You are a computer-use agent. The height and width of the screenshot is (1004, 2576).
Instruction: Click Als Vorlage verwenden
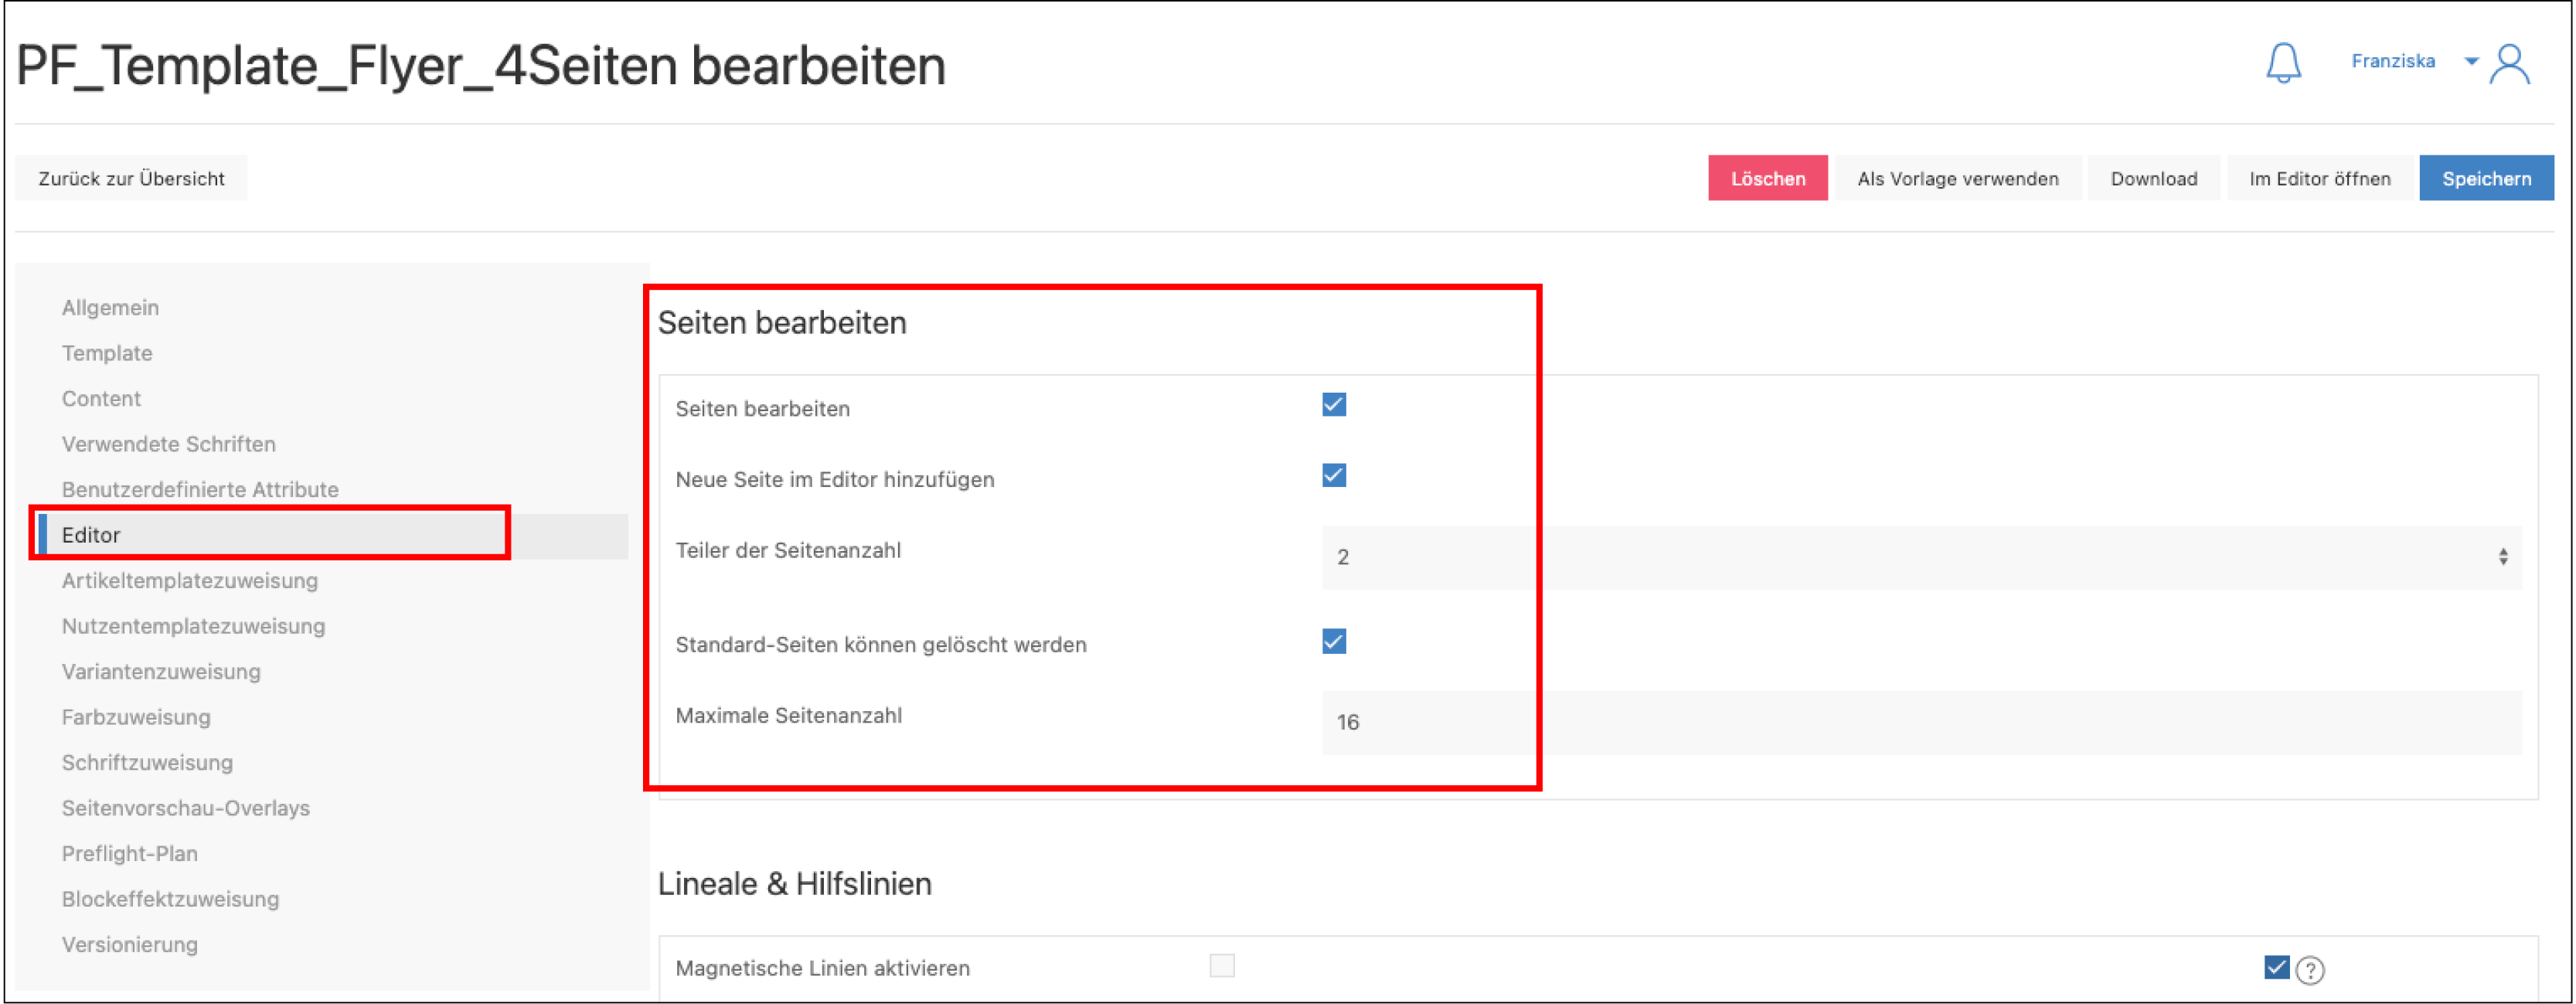point(1957,178)
